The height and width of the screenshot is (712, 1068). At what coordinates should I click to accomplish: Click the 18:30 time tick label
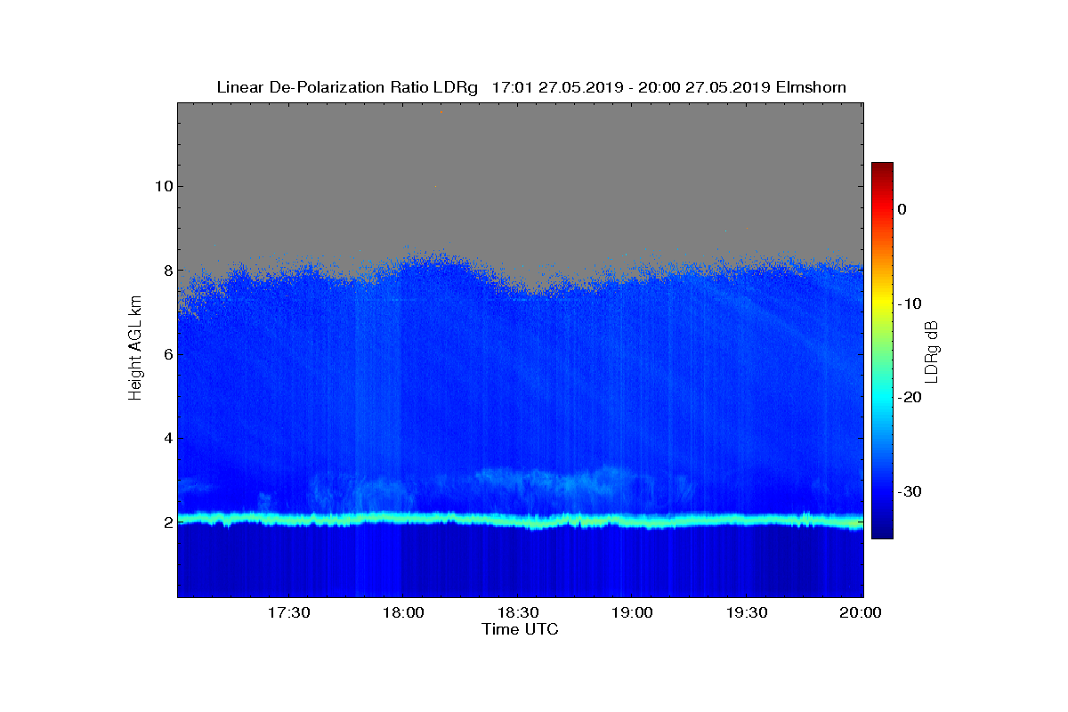click(518, 613)
